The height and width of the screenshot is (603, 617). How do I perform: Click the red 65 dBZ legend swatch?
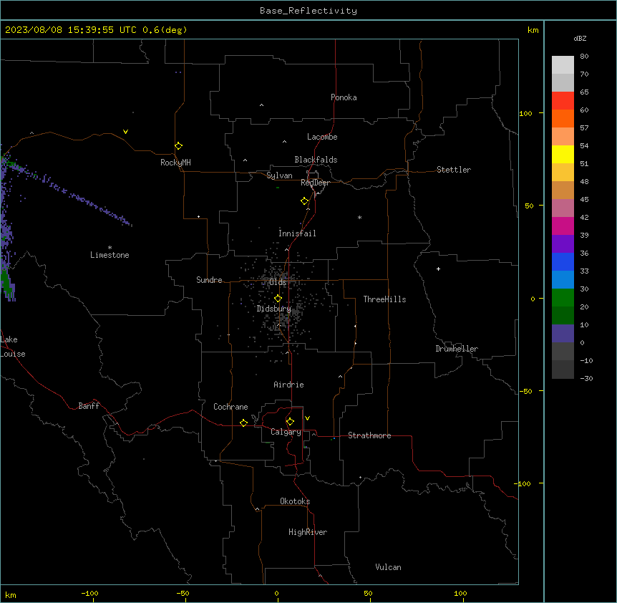[x=563, y=101]
